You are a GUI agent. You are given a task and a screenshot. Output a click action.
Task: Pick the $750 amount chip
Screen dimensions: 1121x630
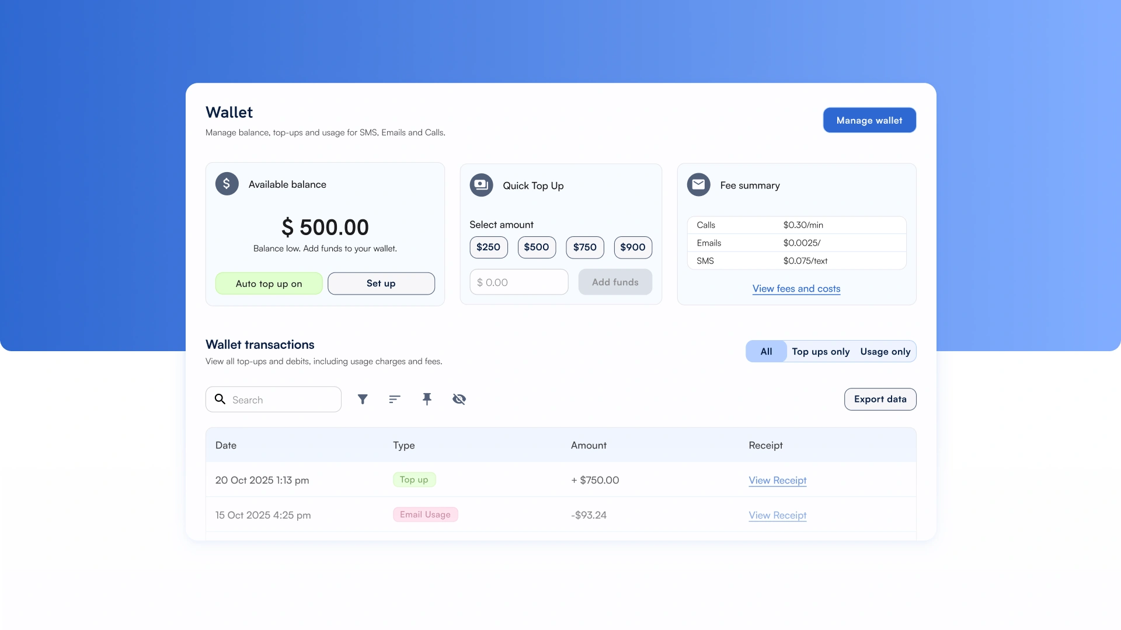tap(584, 247)
